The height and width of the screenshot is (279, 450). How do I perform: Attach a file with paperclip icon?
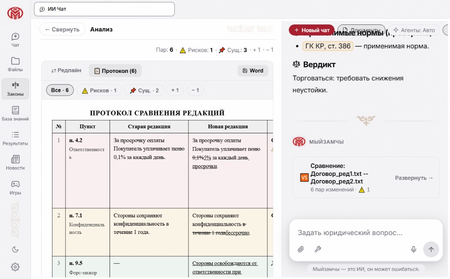point(300,249)
